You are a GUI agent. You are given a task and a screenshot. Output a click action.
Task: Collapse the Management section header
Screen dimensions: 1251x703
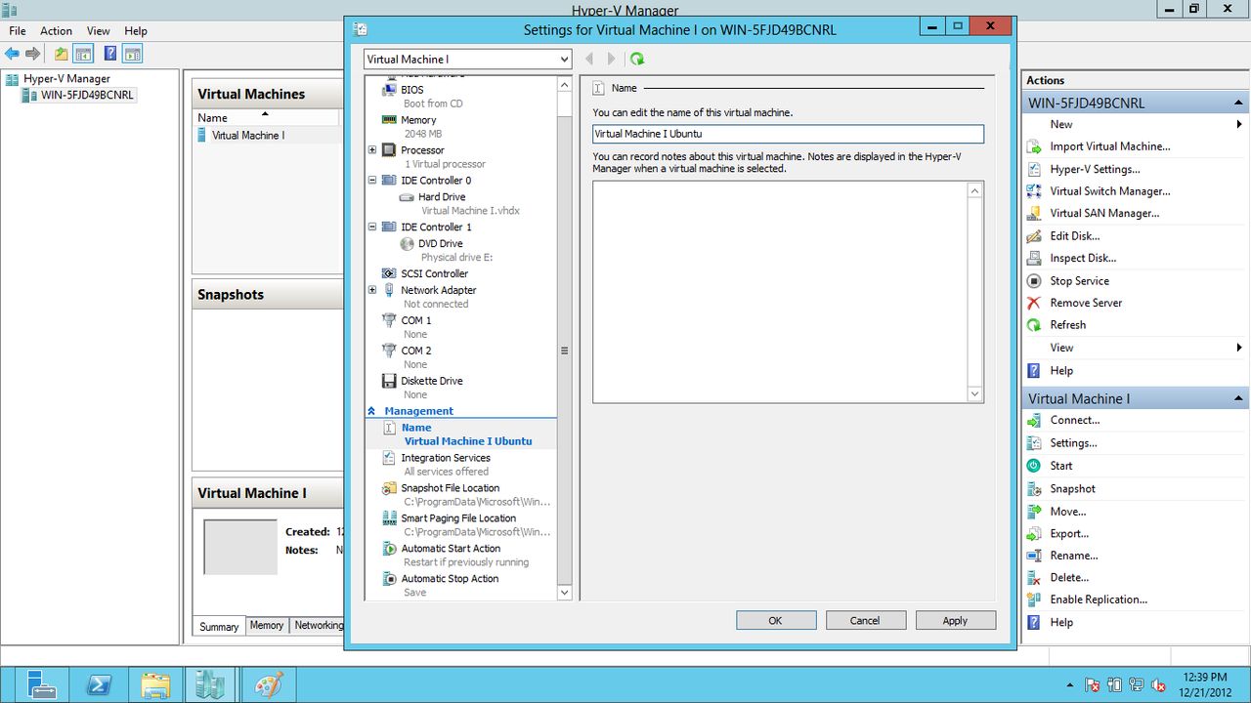click(x=371, y=412)
